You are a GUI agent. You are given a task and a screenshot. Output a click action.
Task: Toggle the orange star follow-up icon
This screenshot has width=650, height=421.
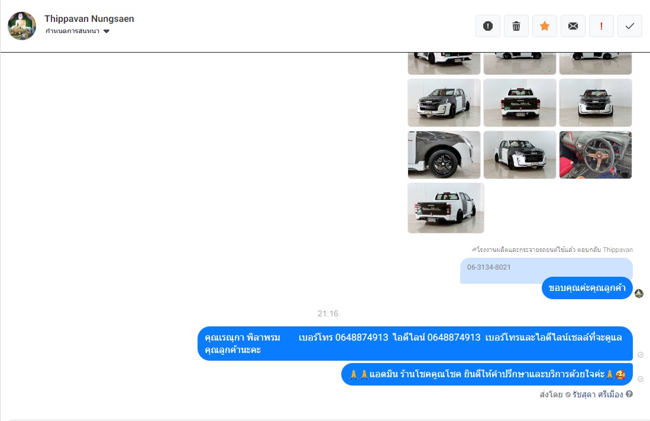(x=545, y=26)
